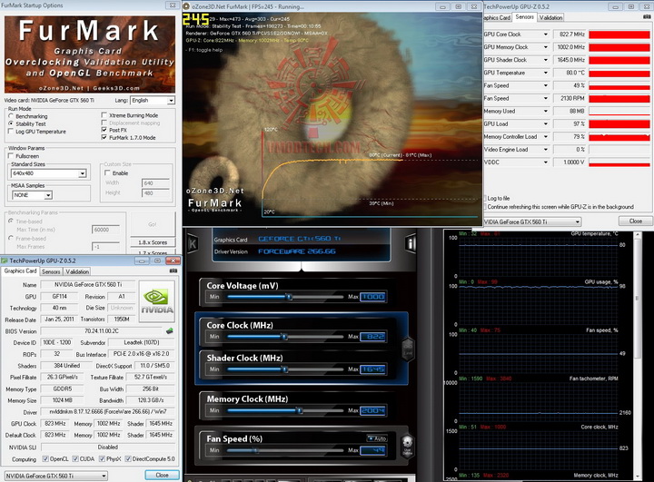654x482 pixels.
Task: Toggle the fan speed Auto button
Action: [x=375, y=438]
